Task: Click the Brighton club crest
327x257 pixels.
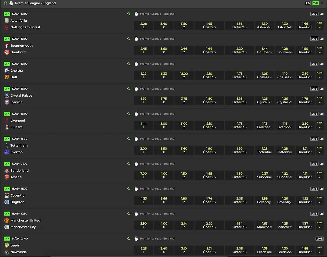Action: coord(7,202)
